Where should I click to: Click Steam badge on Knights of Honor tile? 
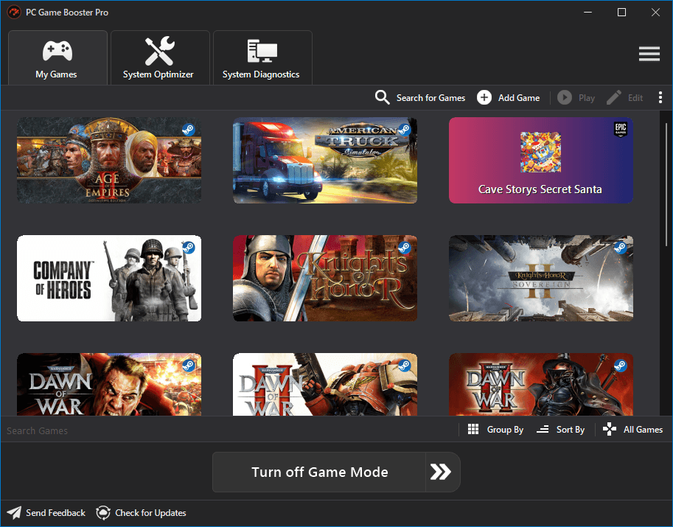tap(404, 247)
